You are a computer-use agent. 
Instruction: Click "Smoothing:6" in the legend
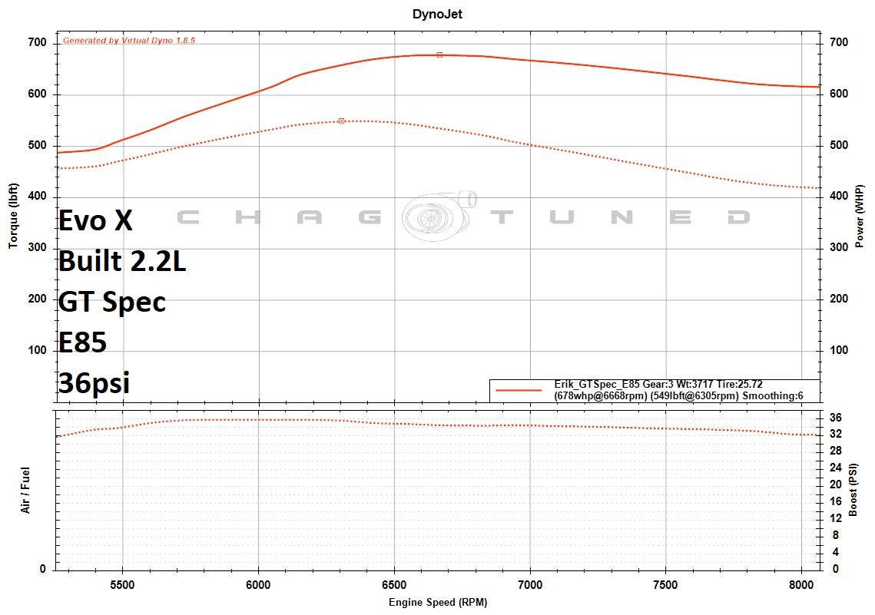click(773, 396)
